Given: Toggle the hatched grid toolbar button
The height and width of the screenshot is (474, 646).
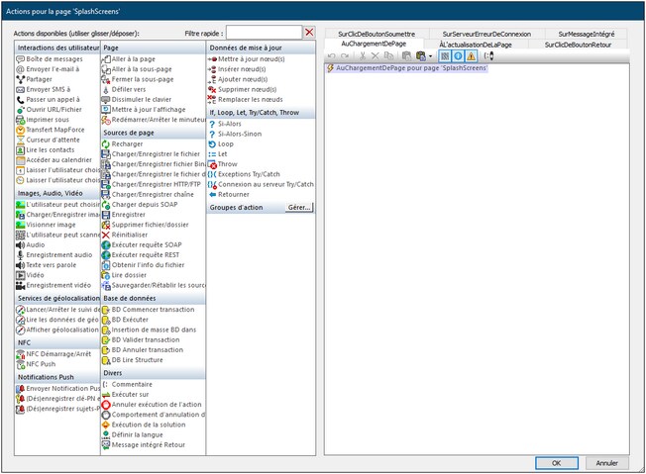Looking at the screenshot, I should tap(444, 56).
